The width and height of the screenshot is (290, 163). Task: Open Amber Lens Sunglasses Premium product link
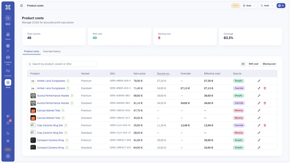coord(51,81)
